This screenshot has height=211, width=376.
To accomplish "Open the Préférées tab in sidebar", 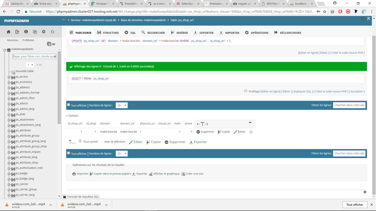I will pos(28,40).
